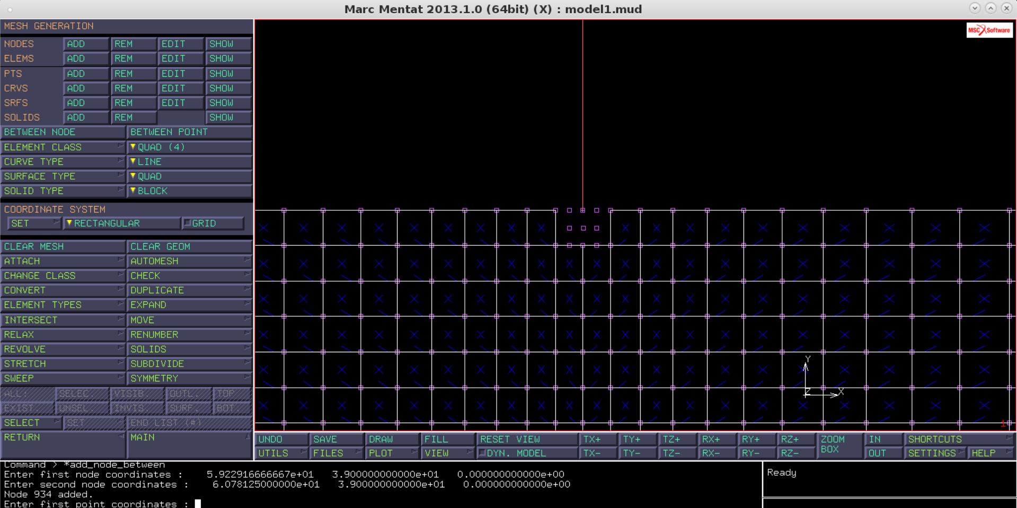Toggle the DYN. MODEL checkbox
Screen dimensions: 1017x508
pyautogui.click(x=527, y=453)
